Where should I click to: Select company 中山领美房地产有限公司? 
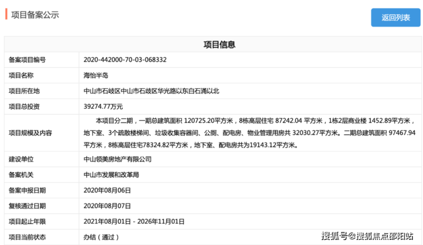(x=117, y=159)
